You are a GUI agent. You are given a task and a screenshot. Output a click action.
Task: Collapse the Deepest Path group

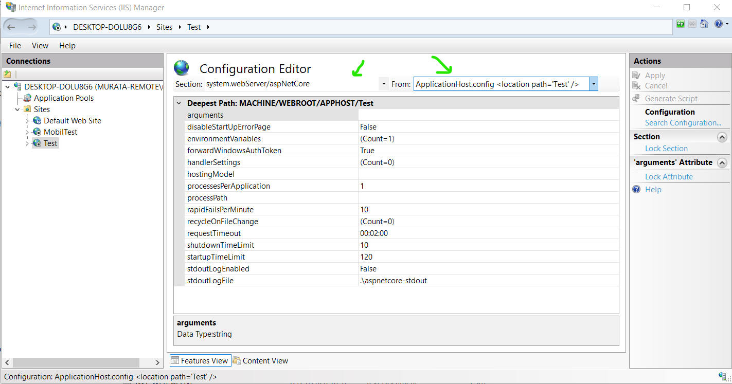[x=179, y=103]
